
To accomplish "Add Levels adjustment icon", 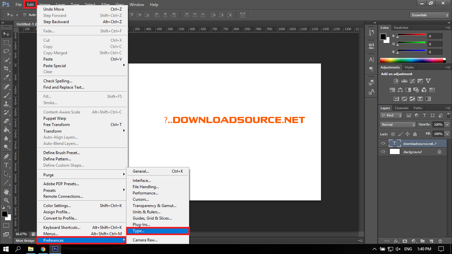I will 404,81.
